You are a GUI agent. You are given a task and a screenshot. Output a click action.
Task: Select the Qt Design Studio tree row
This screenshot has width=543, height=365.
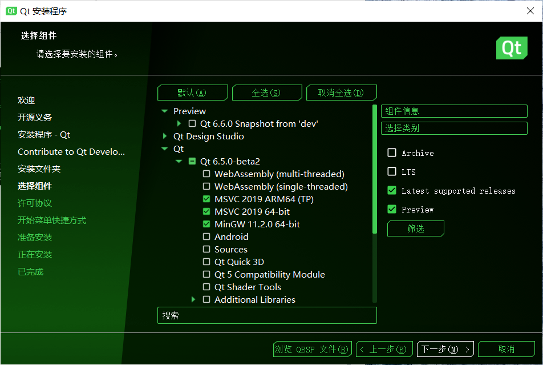pos(209,137)
